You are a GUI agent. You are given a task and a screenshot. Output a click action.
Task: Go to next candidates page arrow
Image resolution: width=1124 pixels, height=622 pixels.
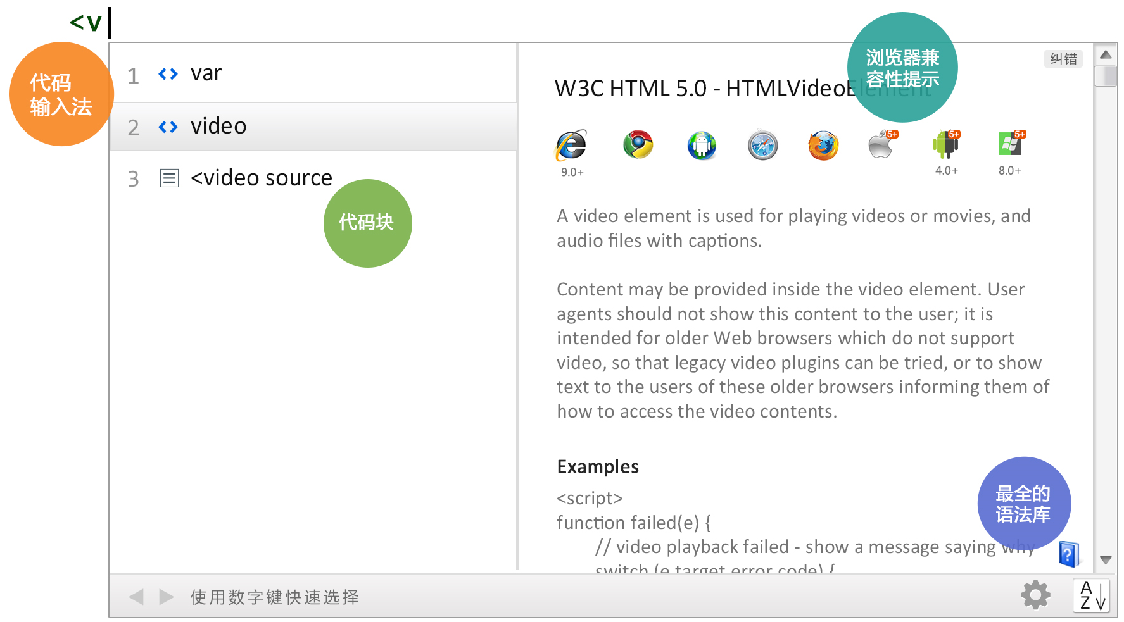click(166, 597)
